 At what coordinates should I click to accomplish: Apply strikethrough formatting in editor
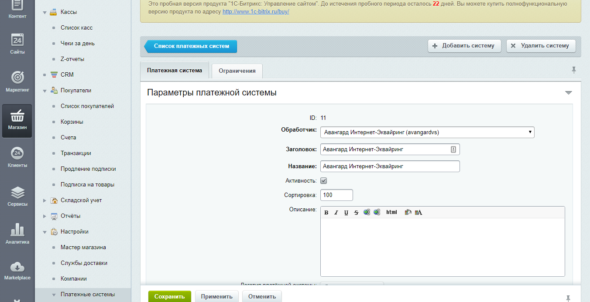tap(356, 213)
